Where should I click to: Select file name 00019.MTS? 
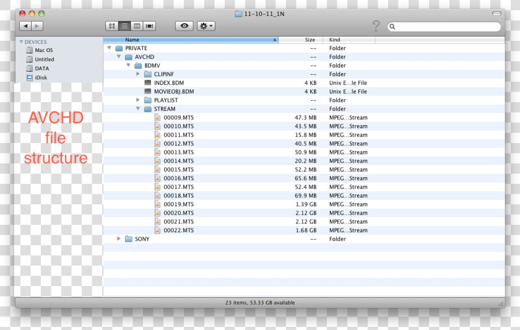(x=179, y=204)
